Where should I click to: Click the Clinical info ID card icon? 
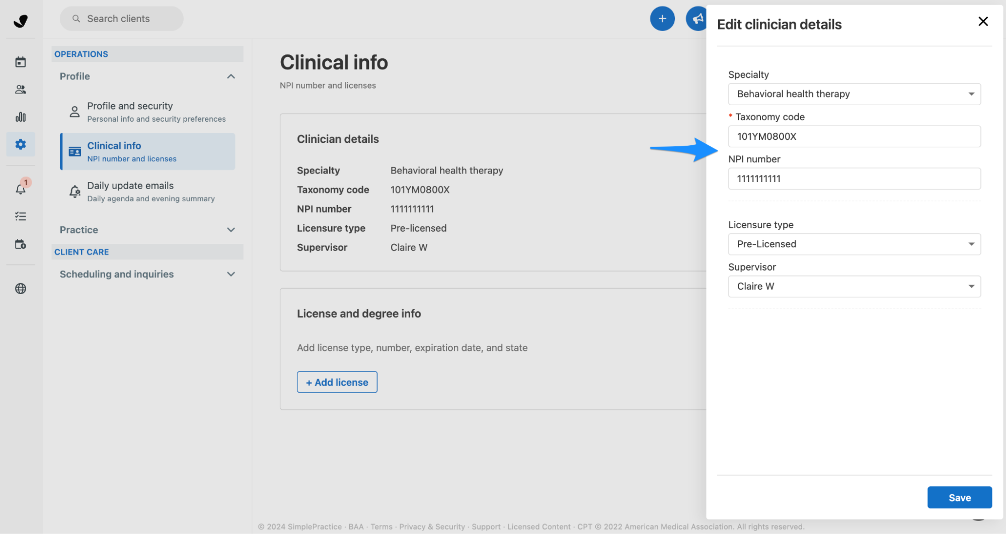pos(74,152)
